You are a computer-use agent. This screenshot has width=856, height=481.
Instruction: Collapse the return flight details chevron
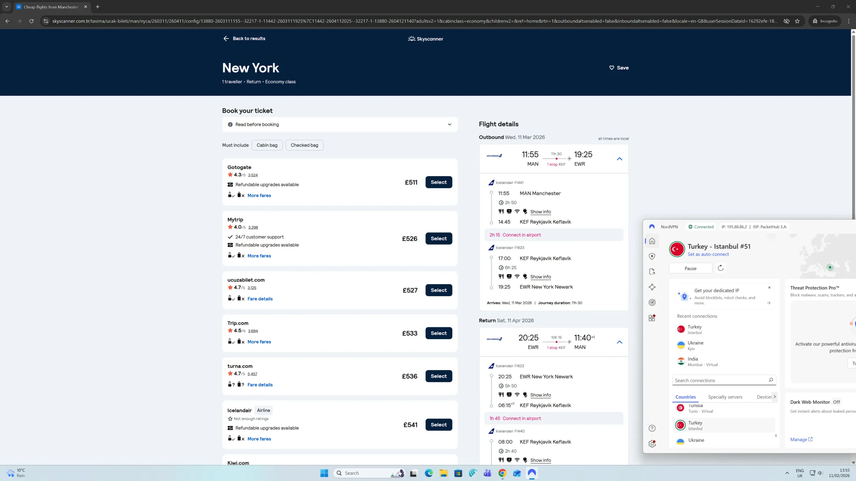[x=619, y=342]
